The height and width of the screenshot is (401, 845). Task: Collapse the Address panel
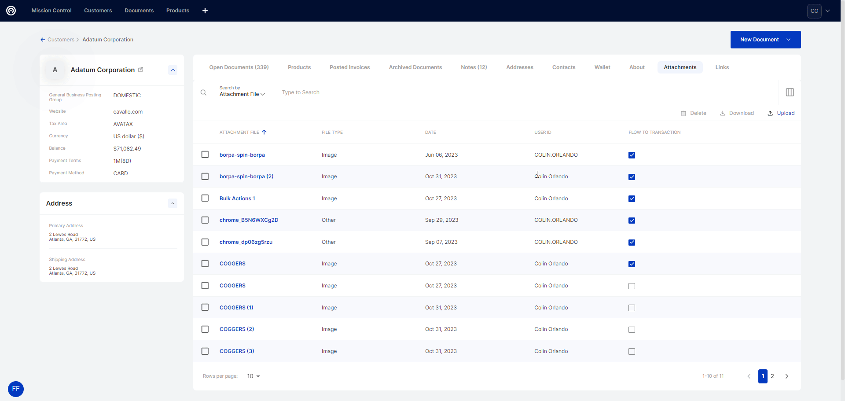pos(173,203)
